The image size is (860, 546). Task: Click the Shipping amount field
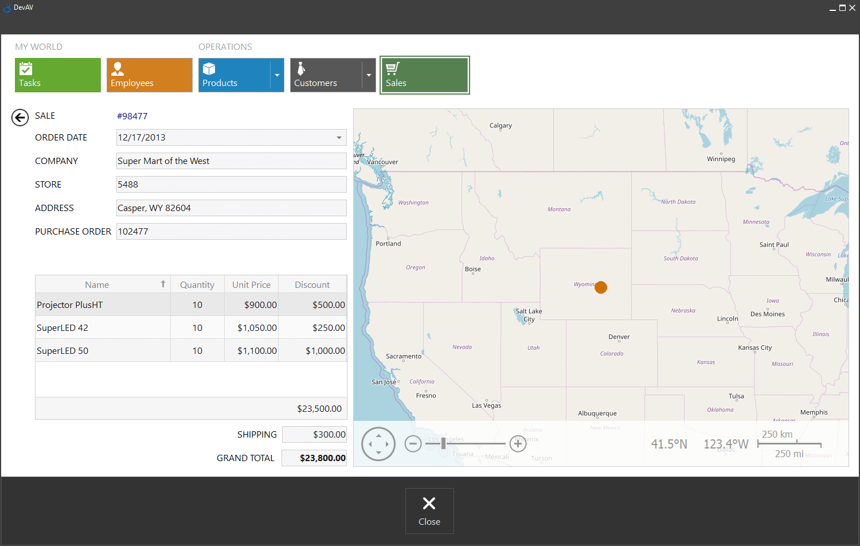coord(314,434)
